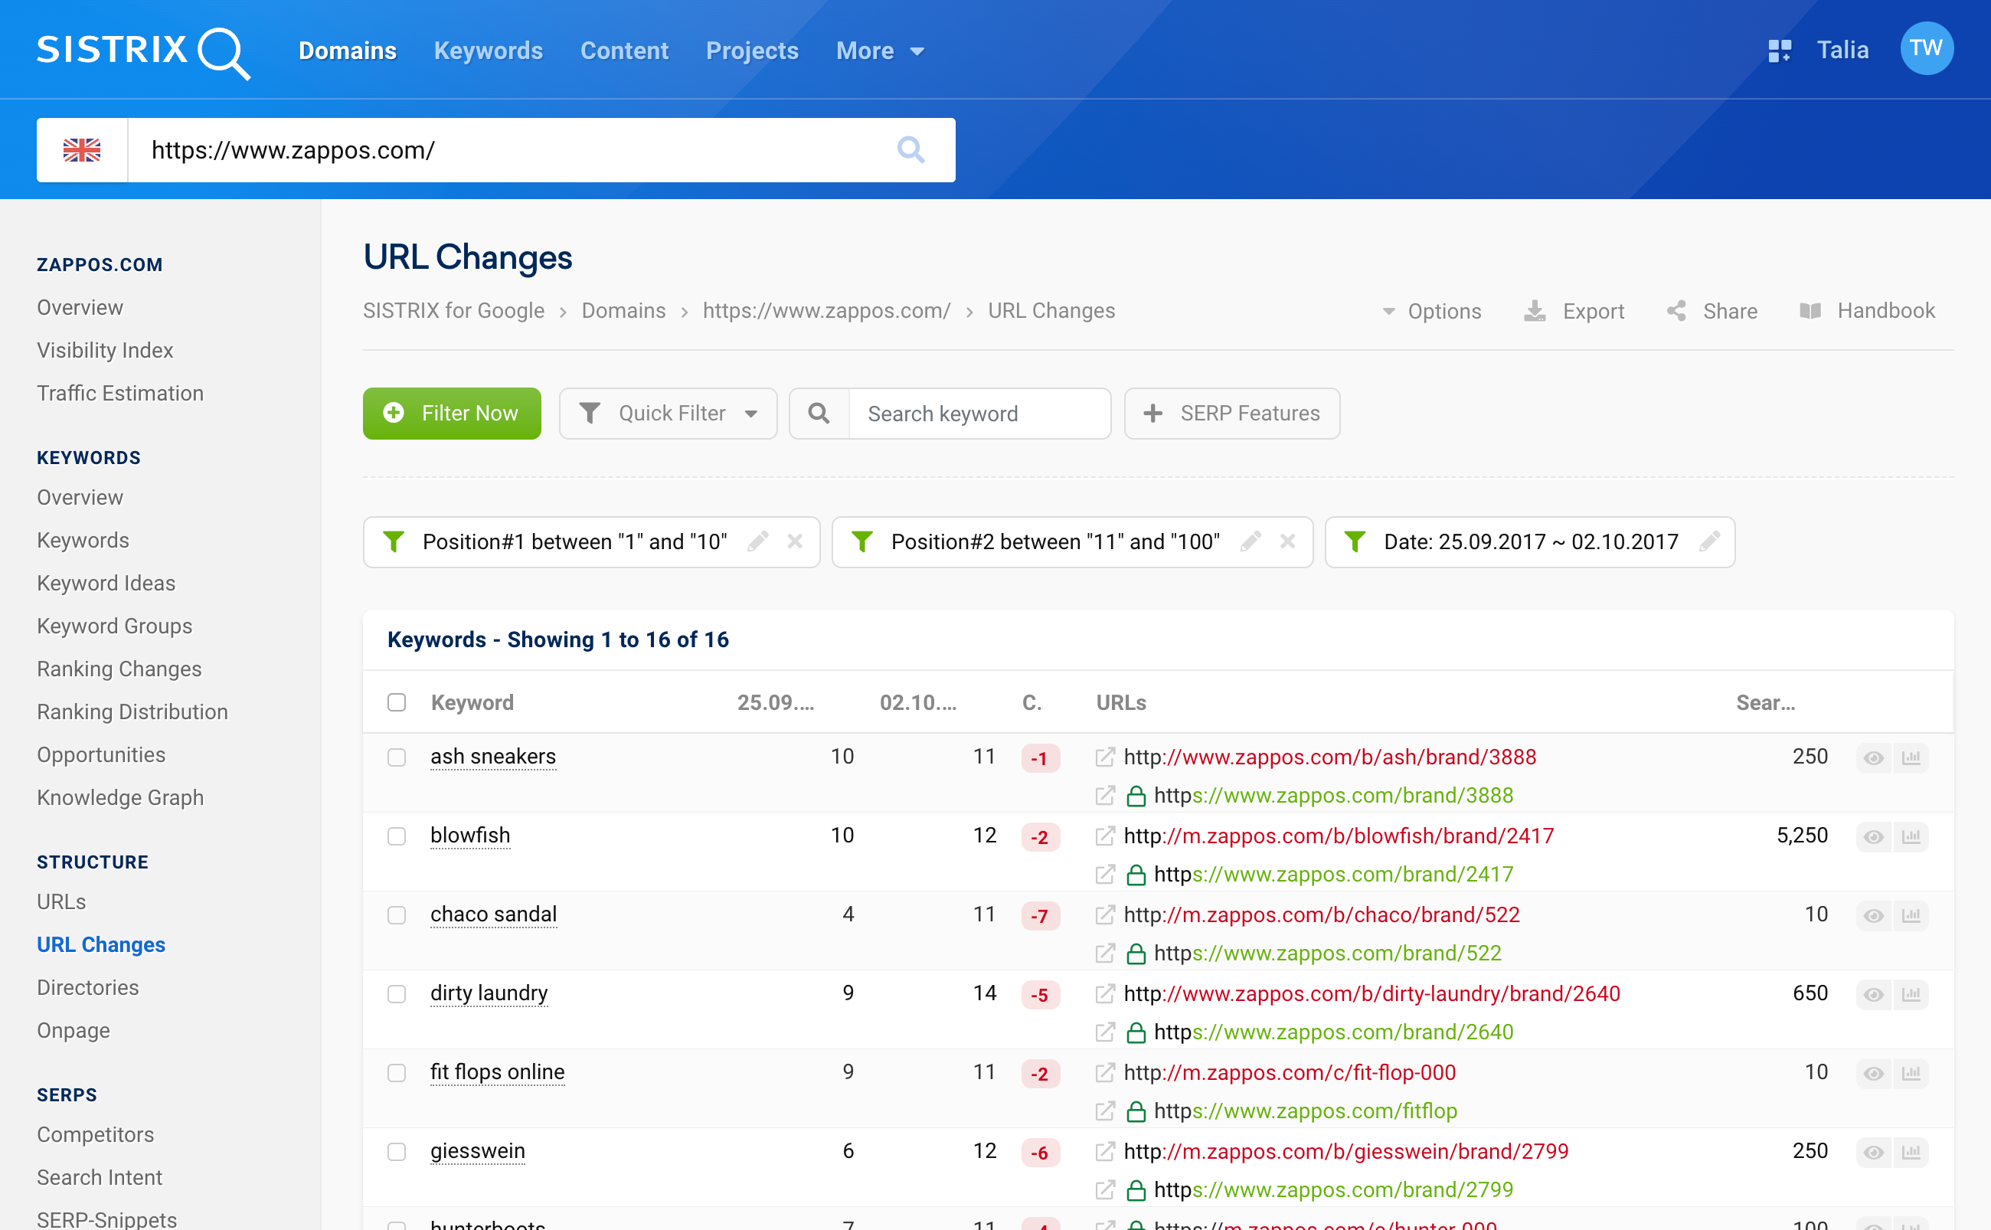
Task: Open external link icon for dirty-laundry old URL
Action: 1104,994
